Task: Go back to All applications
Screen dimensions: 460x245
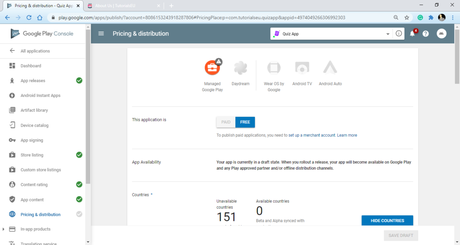Action: (x=35, y=51)
